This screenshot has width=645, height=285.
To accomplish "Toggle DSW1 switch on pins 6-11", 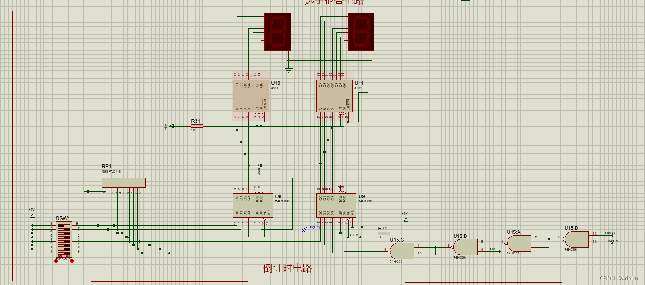I will coord(64,233).
